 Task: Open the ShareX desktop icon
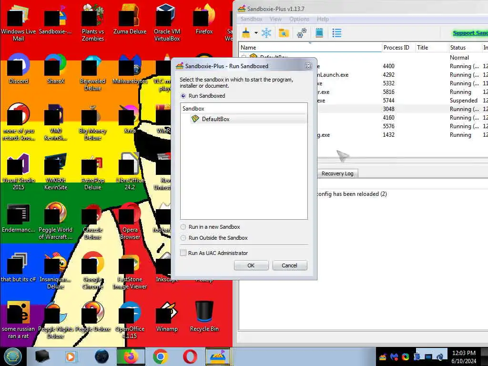pyautogui.click(x=55, y=70)
